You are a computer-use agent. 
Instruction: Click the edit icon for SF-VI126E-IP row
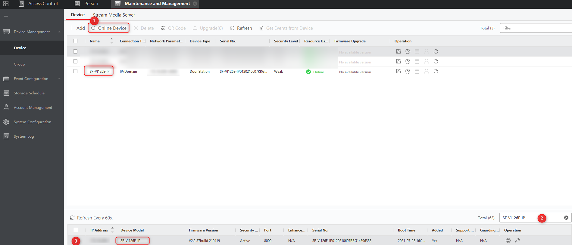(398, 71)
